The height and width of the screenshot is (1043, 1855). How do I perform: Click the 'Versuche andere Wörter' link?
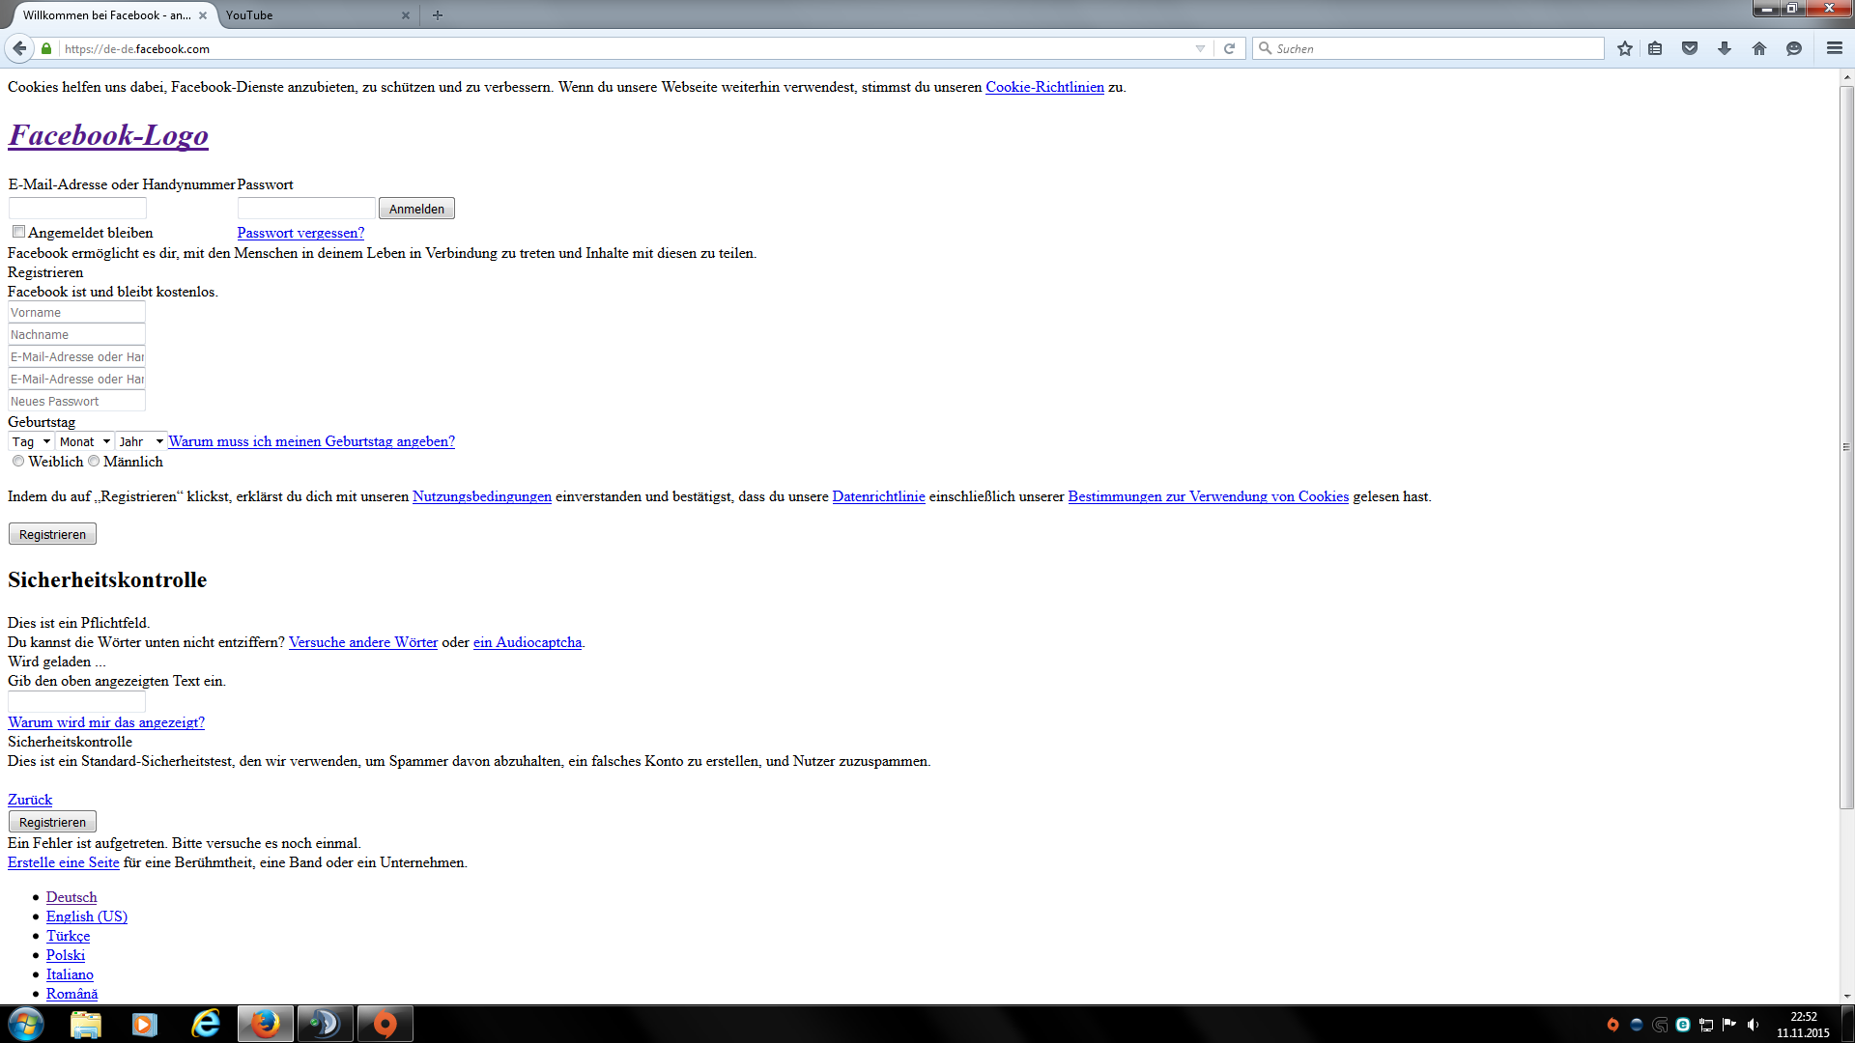click(363, 642)
